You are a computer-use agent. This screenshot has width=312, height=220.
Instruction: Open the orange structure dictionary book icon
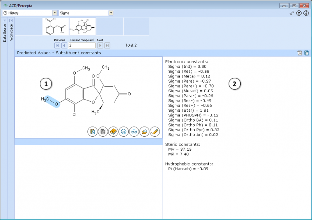113,132
